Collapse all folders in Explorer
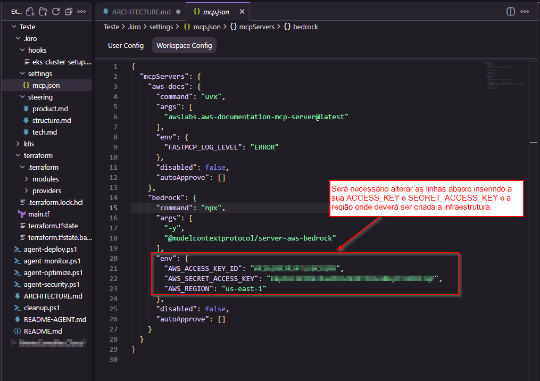540x381 pixels. (69, 11)
